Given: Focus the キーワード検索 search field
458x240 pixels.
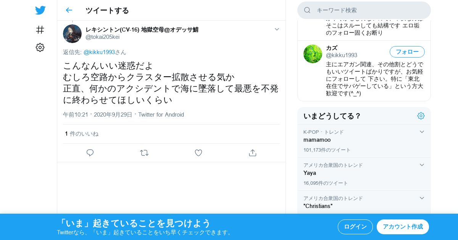Looking at the screenshot, I should (x=364, y=10).
